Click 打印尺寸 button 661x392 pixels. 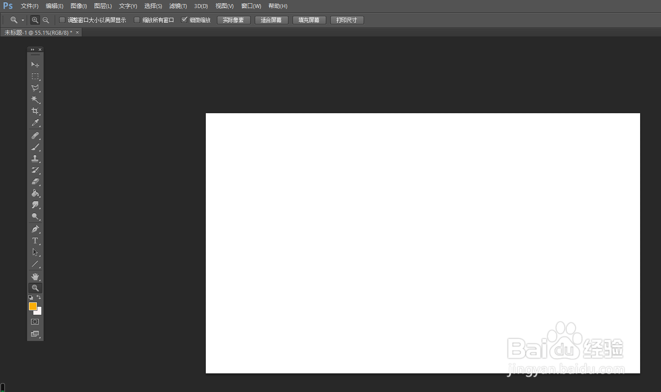347,20
